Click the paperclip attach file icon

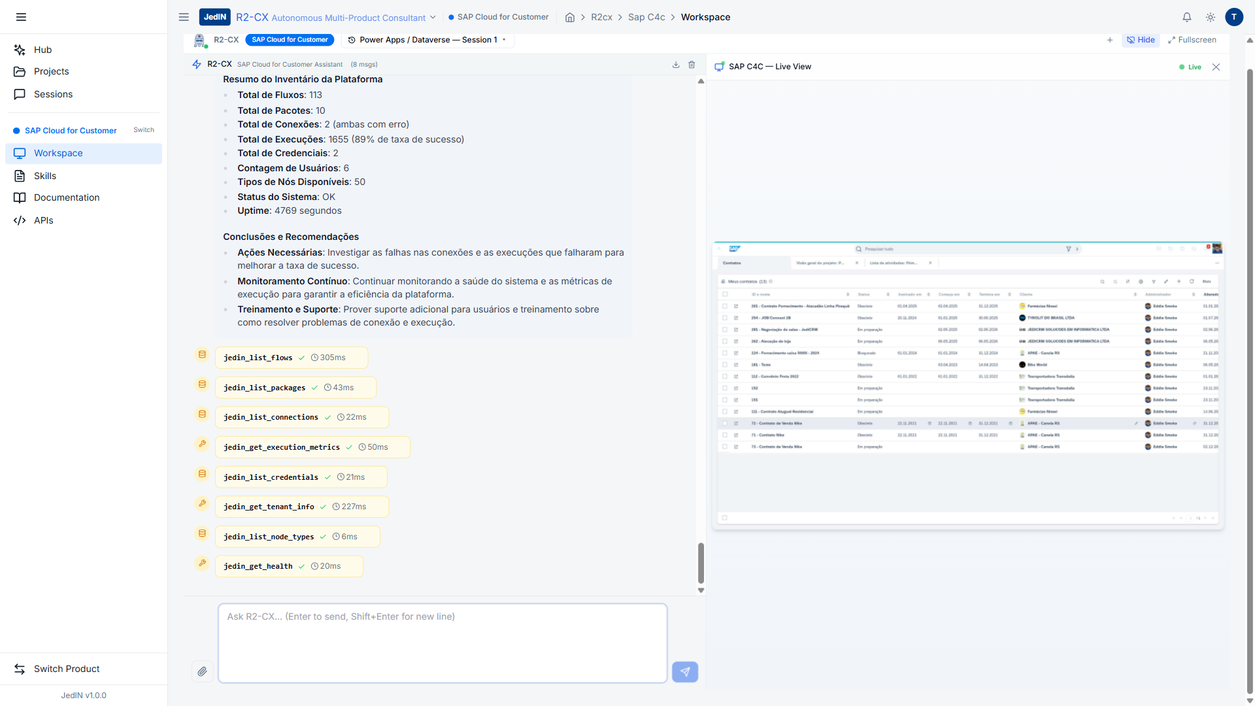pos(203,671)
